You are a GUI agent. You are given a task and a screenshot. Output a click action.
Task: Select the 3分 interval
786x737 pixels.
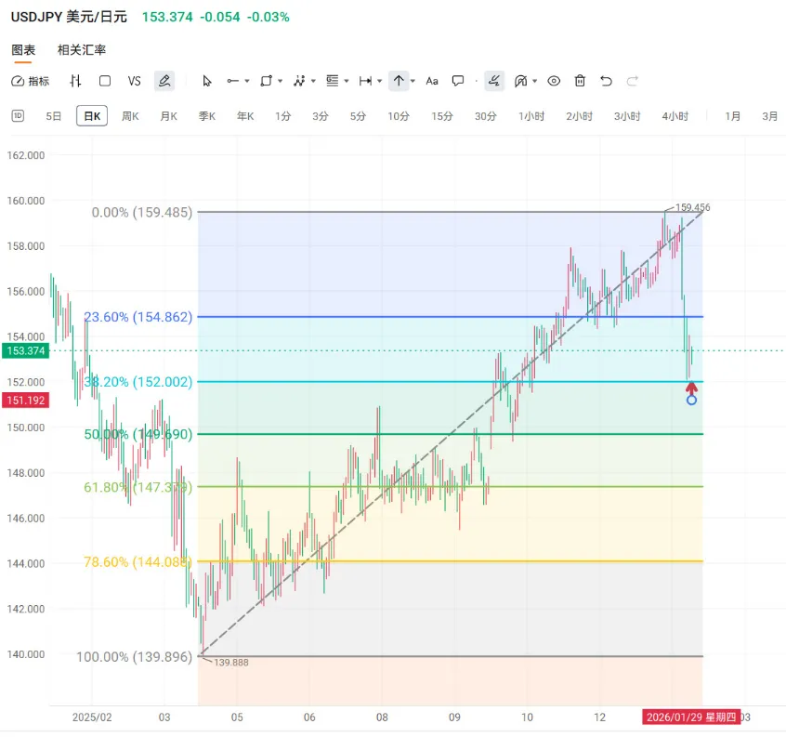(321, 116)
